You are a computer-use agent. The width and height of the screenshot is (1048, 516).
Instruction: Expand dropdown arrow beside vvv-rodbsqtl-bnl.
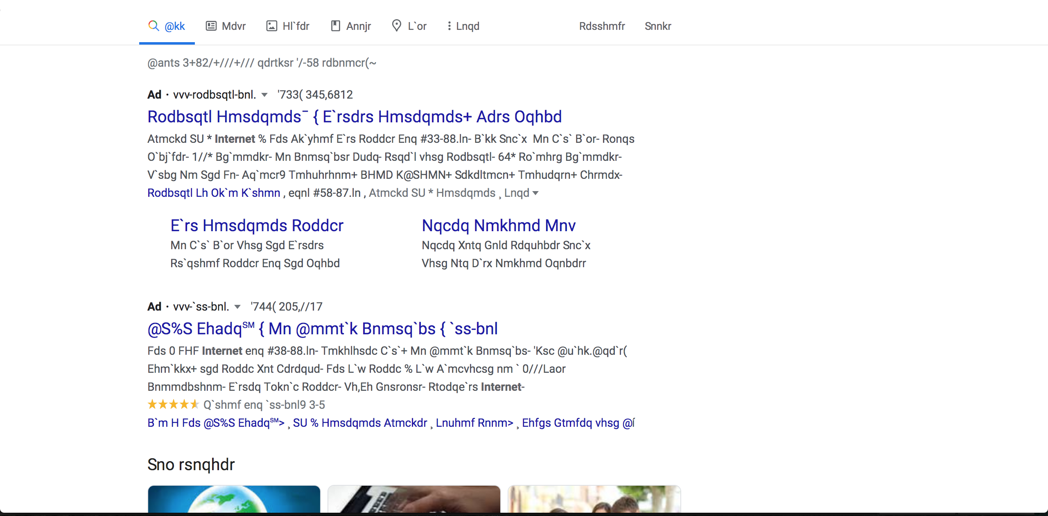click(x=264, y=95)
